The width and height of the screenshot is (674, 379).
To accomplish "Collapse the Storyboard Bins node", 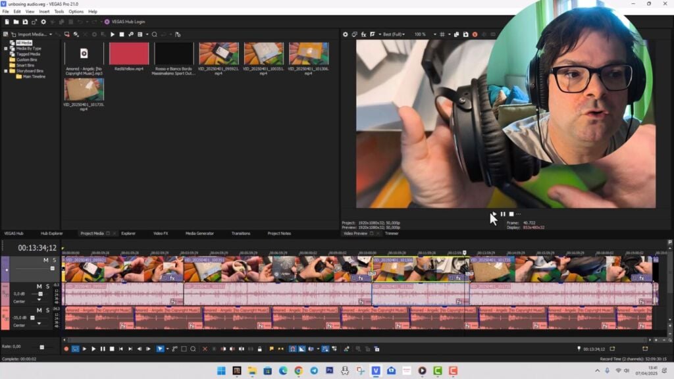I will click(5, 71).
